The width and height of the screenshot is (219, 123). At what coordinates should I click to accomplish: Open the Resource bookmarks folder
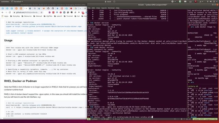pos(27,16)
